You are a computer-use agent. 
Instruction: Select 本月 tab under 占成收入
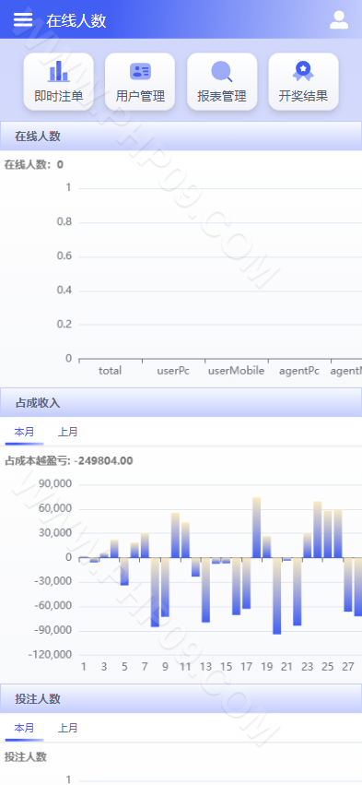(x=25, y=432)
